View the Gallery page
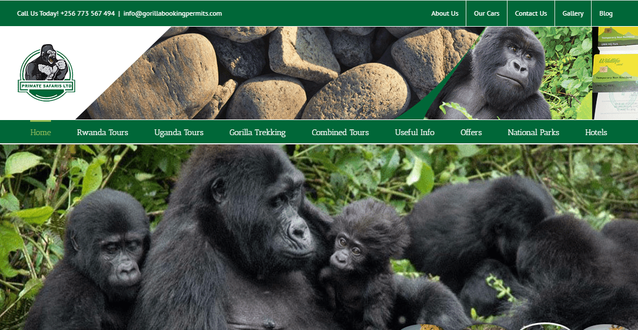The width and height of the screenshot is (638, 330). 573,13
